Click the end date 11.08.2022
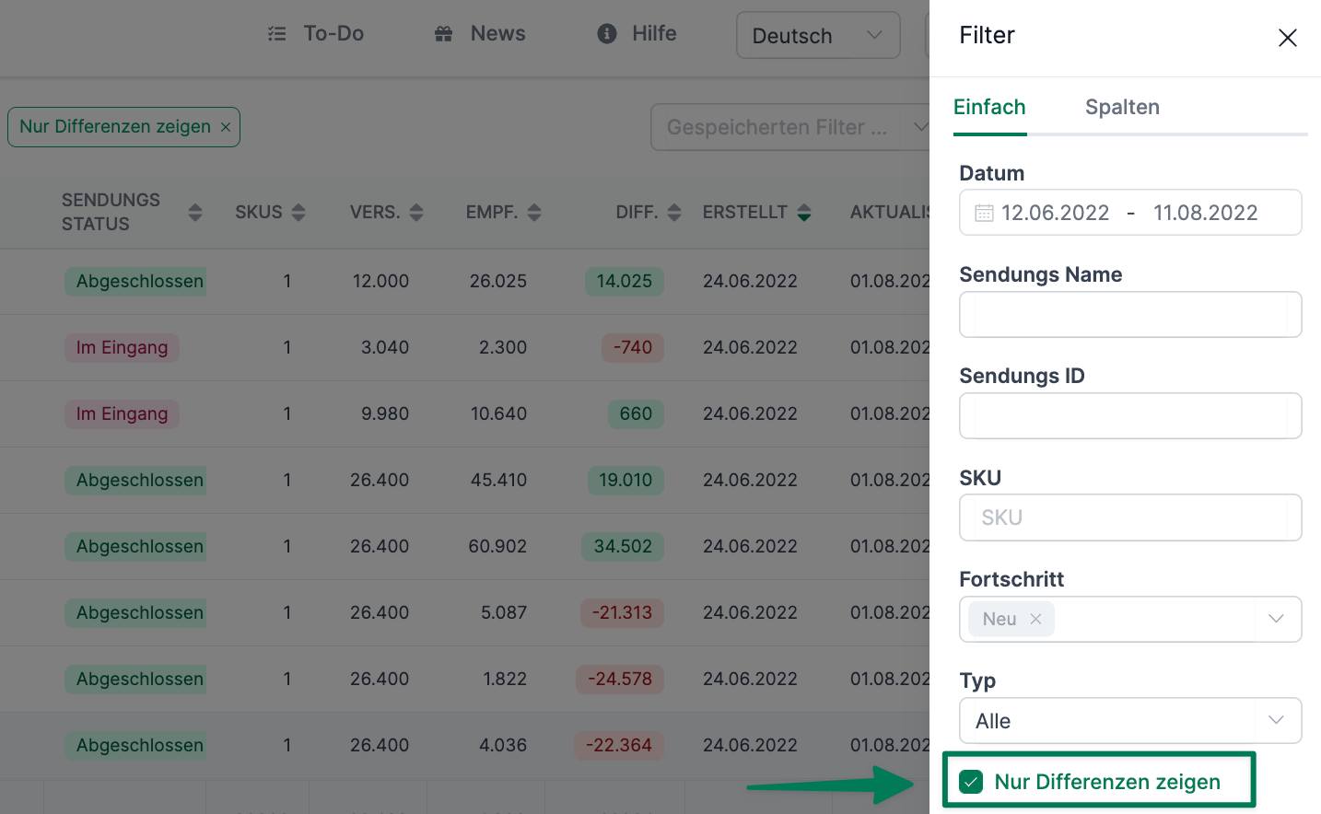1321x814 pixels. pyautogui.click(x=1205, y=214)
